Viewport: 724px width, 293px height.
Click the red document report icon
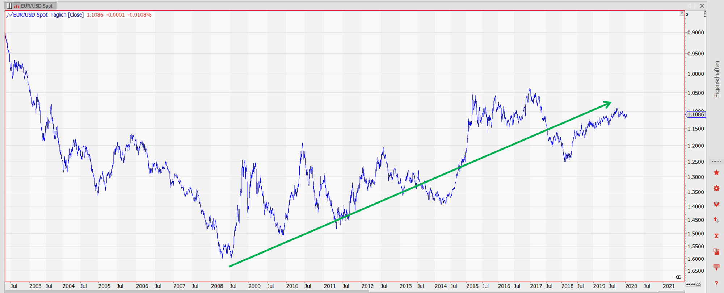click(716, 252)
